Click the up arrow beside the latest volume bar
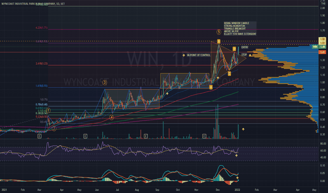The height and width of the screenshot is (193, 328). pyautogui.click(x=243, y=129)
